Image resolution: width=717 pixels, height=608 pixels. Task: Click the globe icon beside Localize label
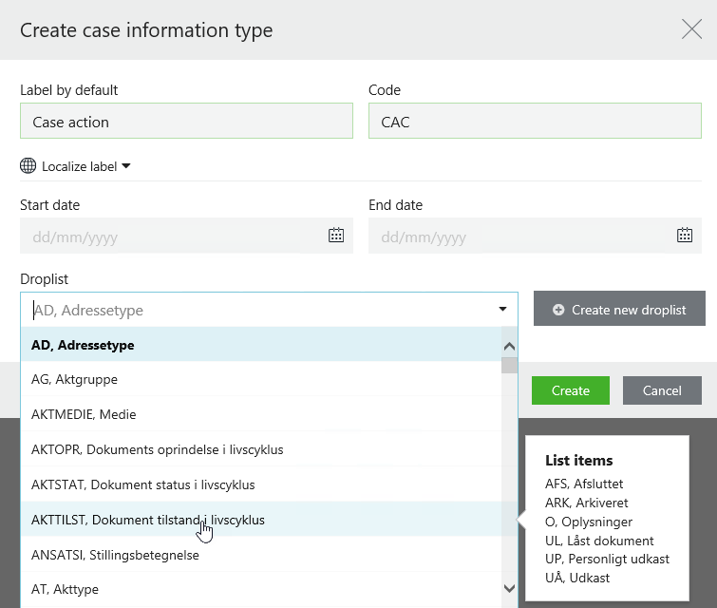(28, 166)
